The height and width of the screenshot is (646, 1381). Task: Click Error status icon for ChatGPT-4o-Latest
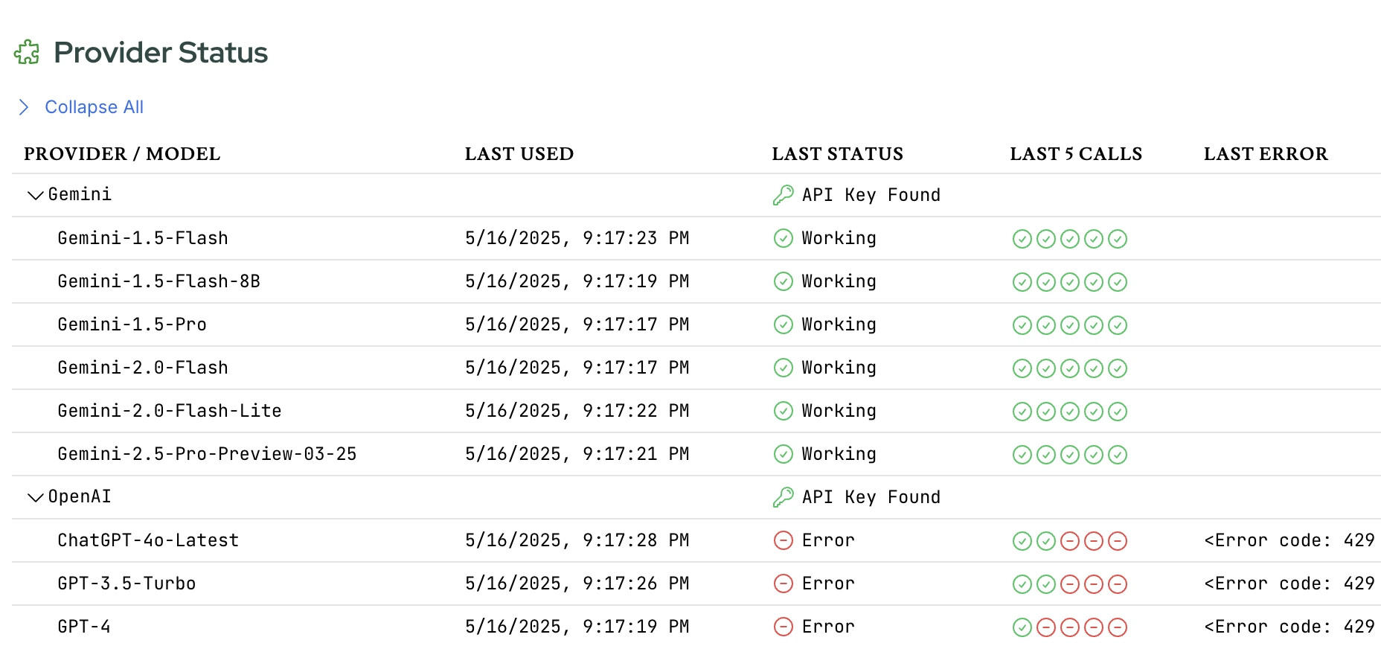coord(784,540)
